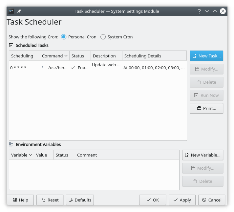The image size is (234, 212).
Task: Click the Environment Variables section icon
Action: pyautogui.click(x=11, y=144)
